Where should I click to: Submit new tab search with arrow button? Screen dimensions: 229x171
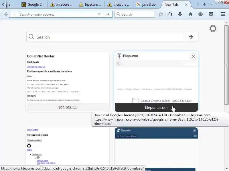(x=191, y=37)
